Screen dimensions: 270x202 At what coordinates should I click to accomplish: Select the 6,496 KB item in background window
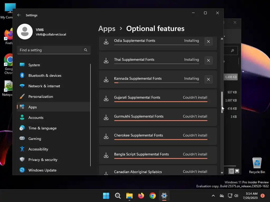coord(231,77)
